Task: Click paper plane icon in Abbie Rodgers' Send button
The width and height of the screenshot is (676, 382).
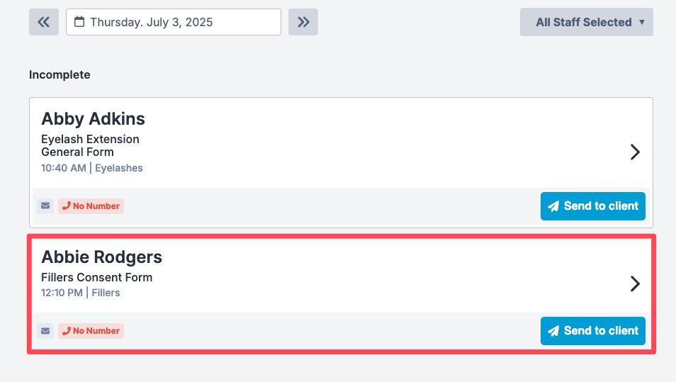Action: point(553,331)
